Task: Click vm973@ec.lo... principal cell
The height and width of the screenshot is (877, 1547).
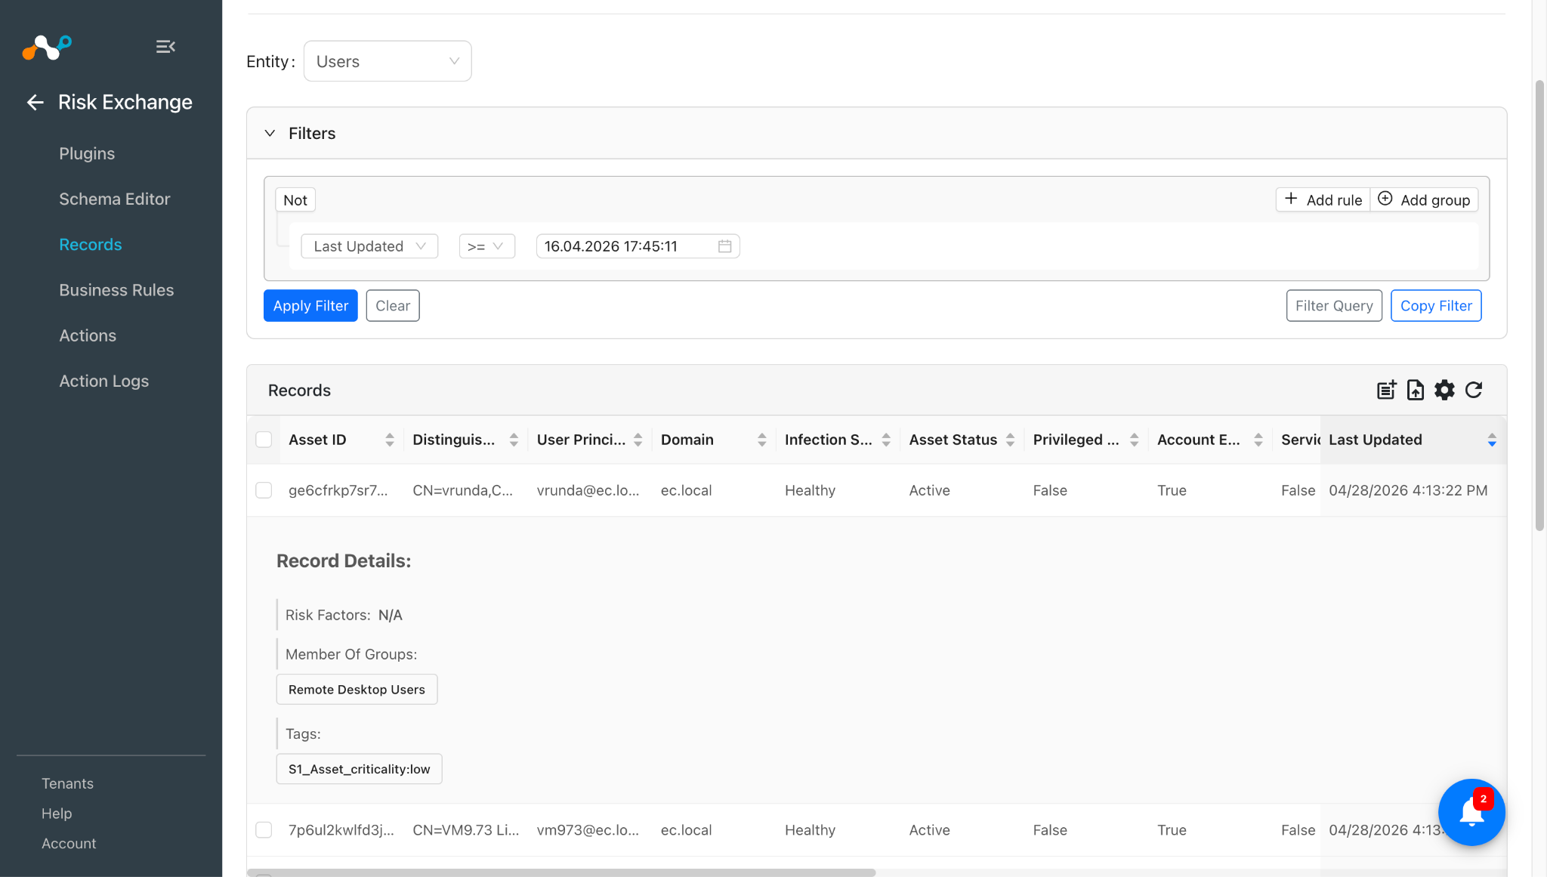Action: [588, 830]
